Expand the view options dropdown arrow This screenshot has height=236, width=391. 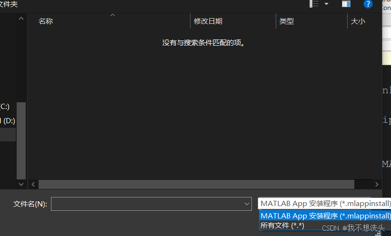[326, 4]
